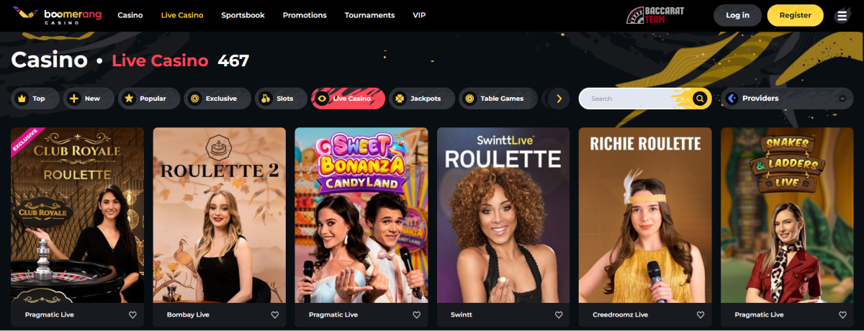Expand the Providers dropdown
864x331 pixels.
coord(787,99)
